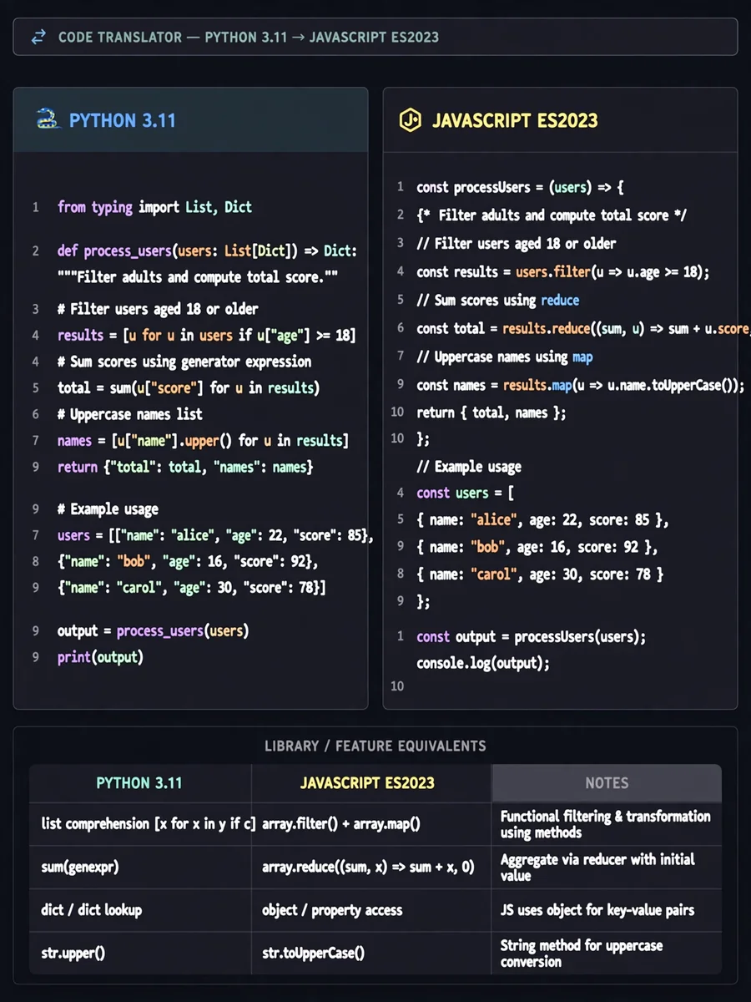751x1002 pixels.
Task: Click the JS 'const users = [' line
Action: click(466, 493)
